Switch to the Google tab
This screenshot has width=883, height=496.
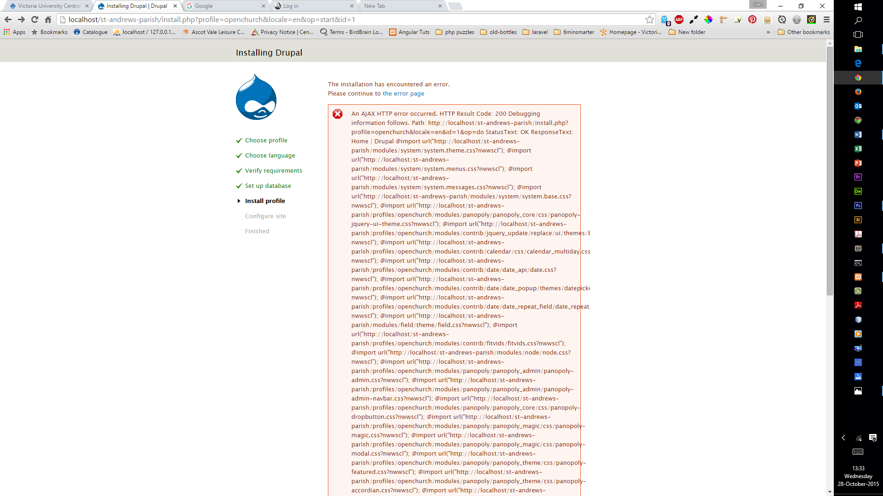pos(225,6)
